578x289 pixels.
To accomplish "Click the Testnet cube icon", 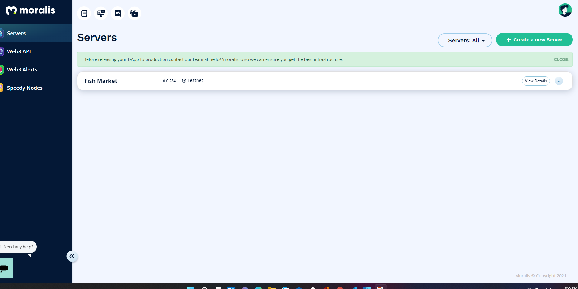I will (184, 81).
